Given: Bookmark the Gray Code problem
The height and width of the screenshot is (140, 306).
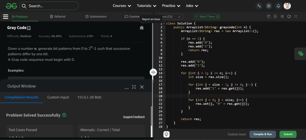Looking at the screenshot, I should coord(29,28).
